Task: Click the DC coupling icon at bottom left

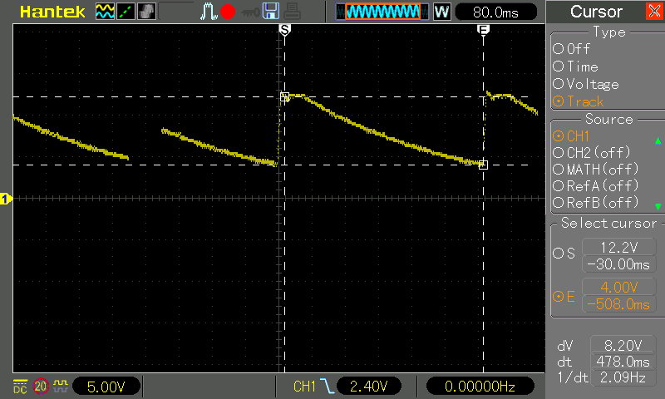Action: pyautogui.click(x=18, y=386)
